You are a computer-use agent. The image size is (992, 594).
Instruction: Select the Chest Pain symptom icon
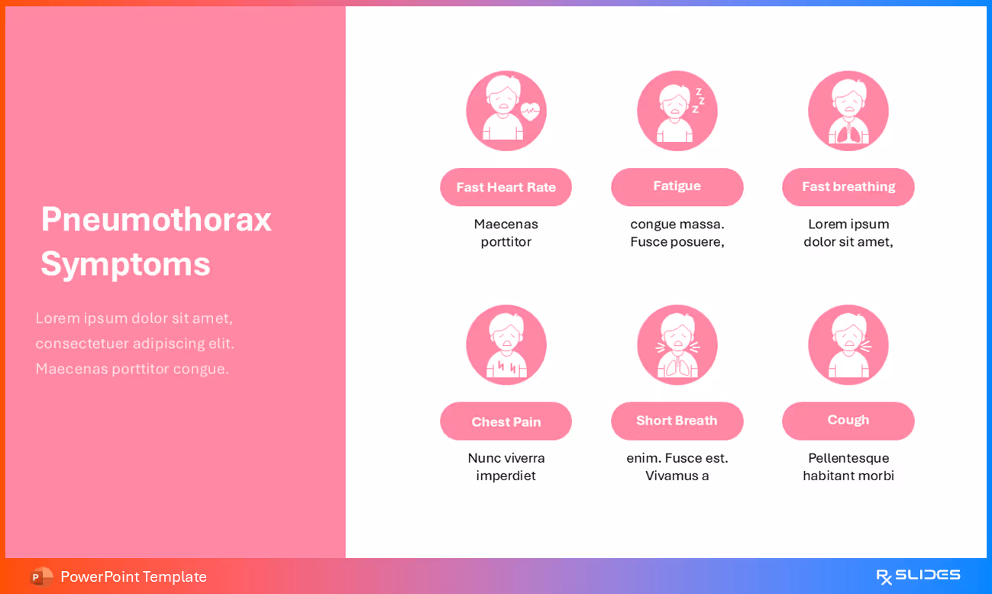506,344
